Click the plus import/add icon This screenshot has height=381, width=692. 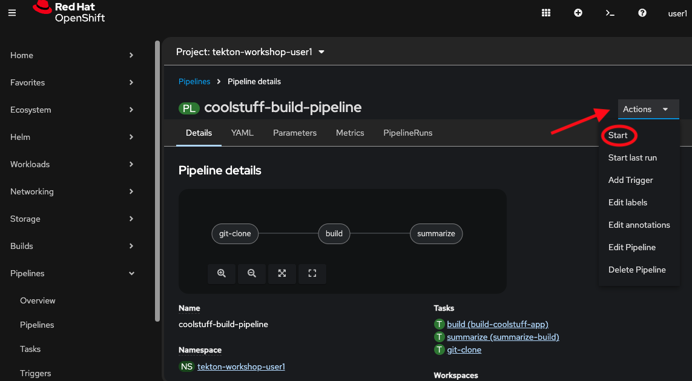click(x=578, y=13)
